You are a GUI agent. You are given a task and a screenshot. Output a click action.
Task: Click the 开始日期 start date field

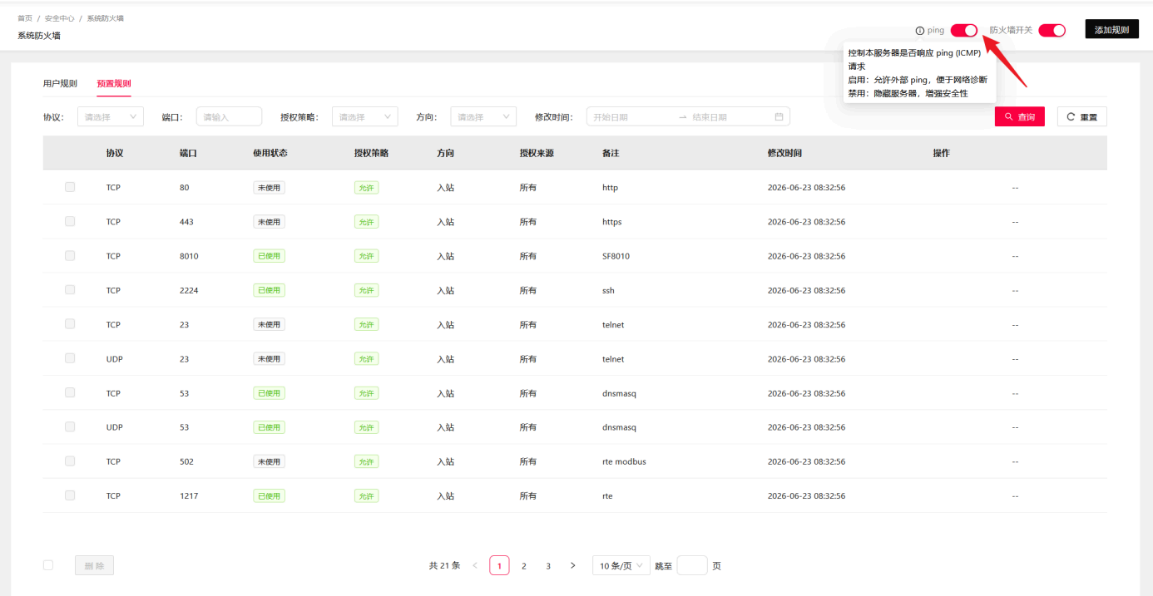[632, 117]
